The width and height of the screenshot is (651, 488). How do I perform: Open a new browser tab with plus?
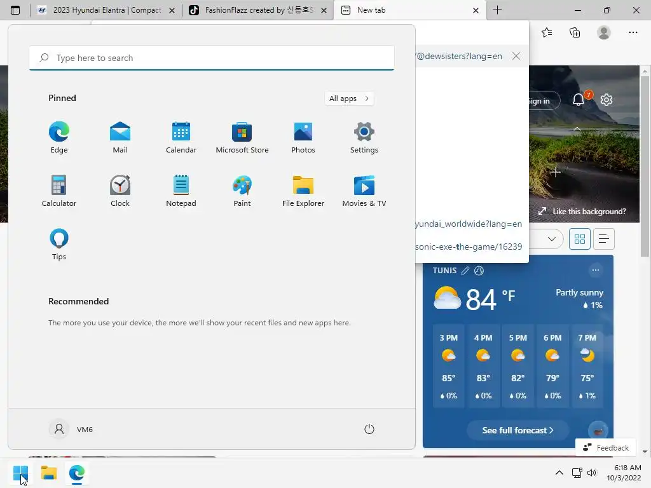(x=497, y=10)
